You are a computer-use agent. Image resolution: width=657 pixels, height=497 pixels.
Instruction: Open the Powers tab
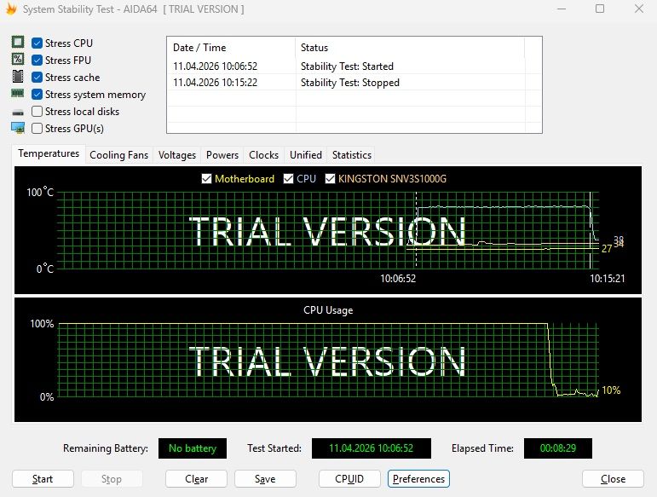(x=222, y=155)
